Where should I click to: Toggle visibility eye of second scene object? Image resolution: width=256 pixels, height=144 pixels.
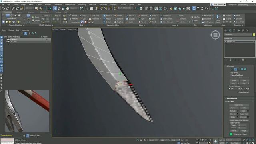[x=7, y=42]
